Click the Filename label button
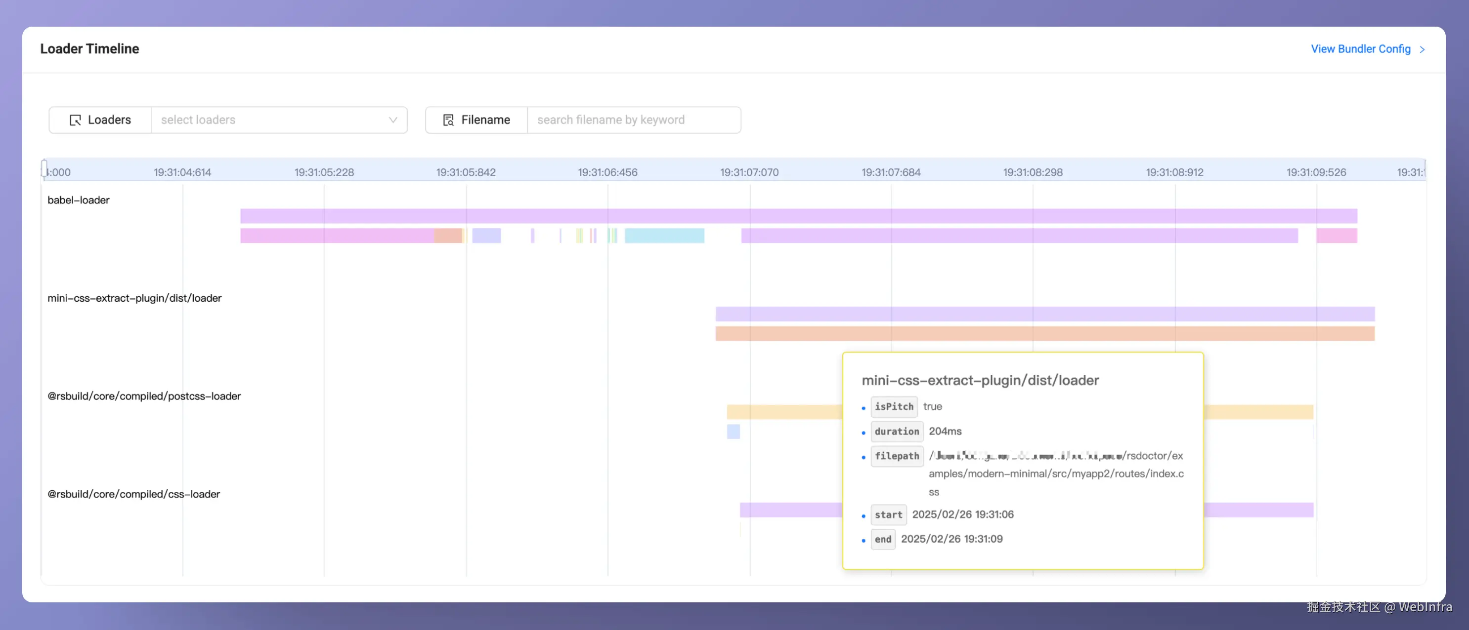Image resolution: width=1469 pixels, height=630 pixels. (477, 120)
